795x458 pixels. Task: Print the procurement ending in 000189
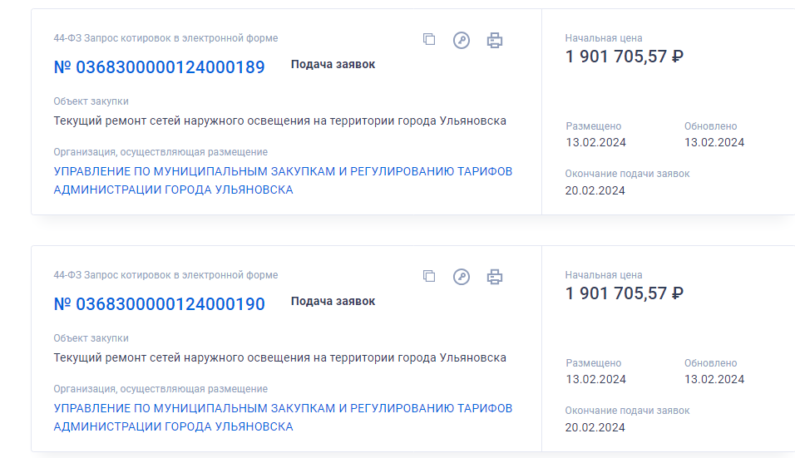coord(495,40)
